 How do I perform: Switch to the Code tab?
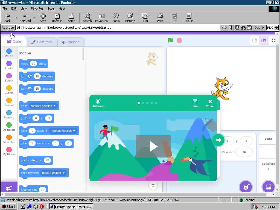click(x=14, y=42)
